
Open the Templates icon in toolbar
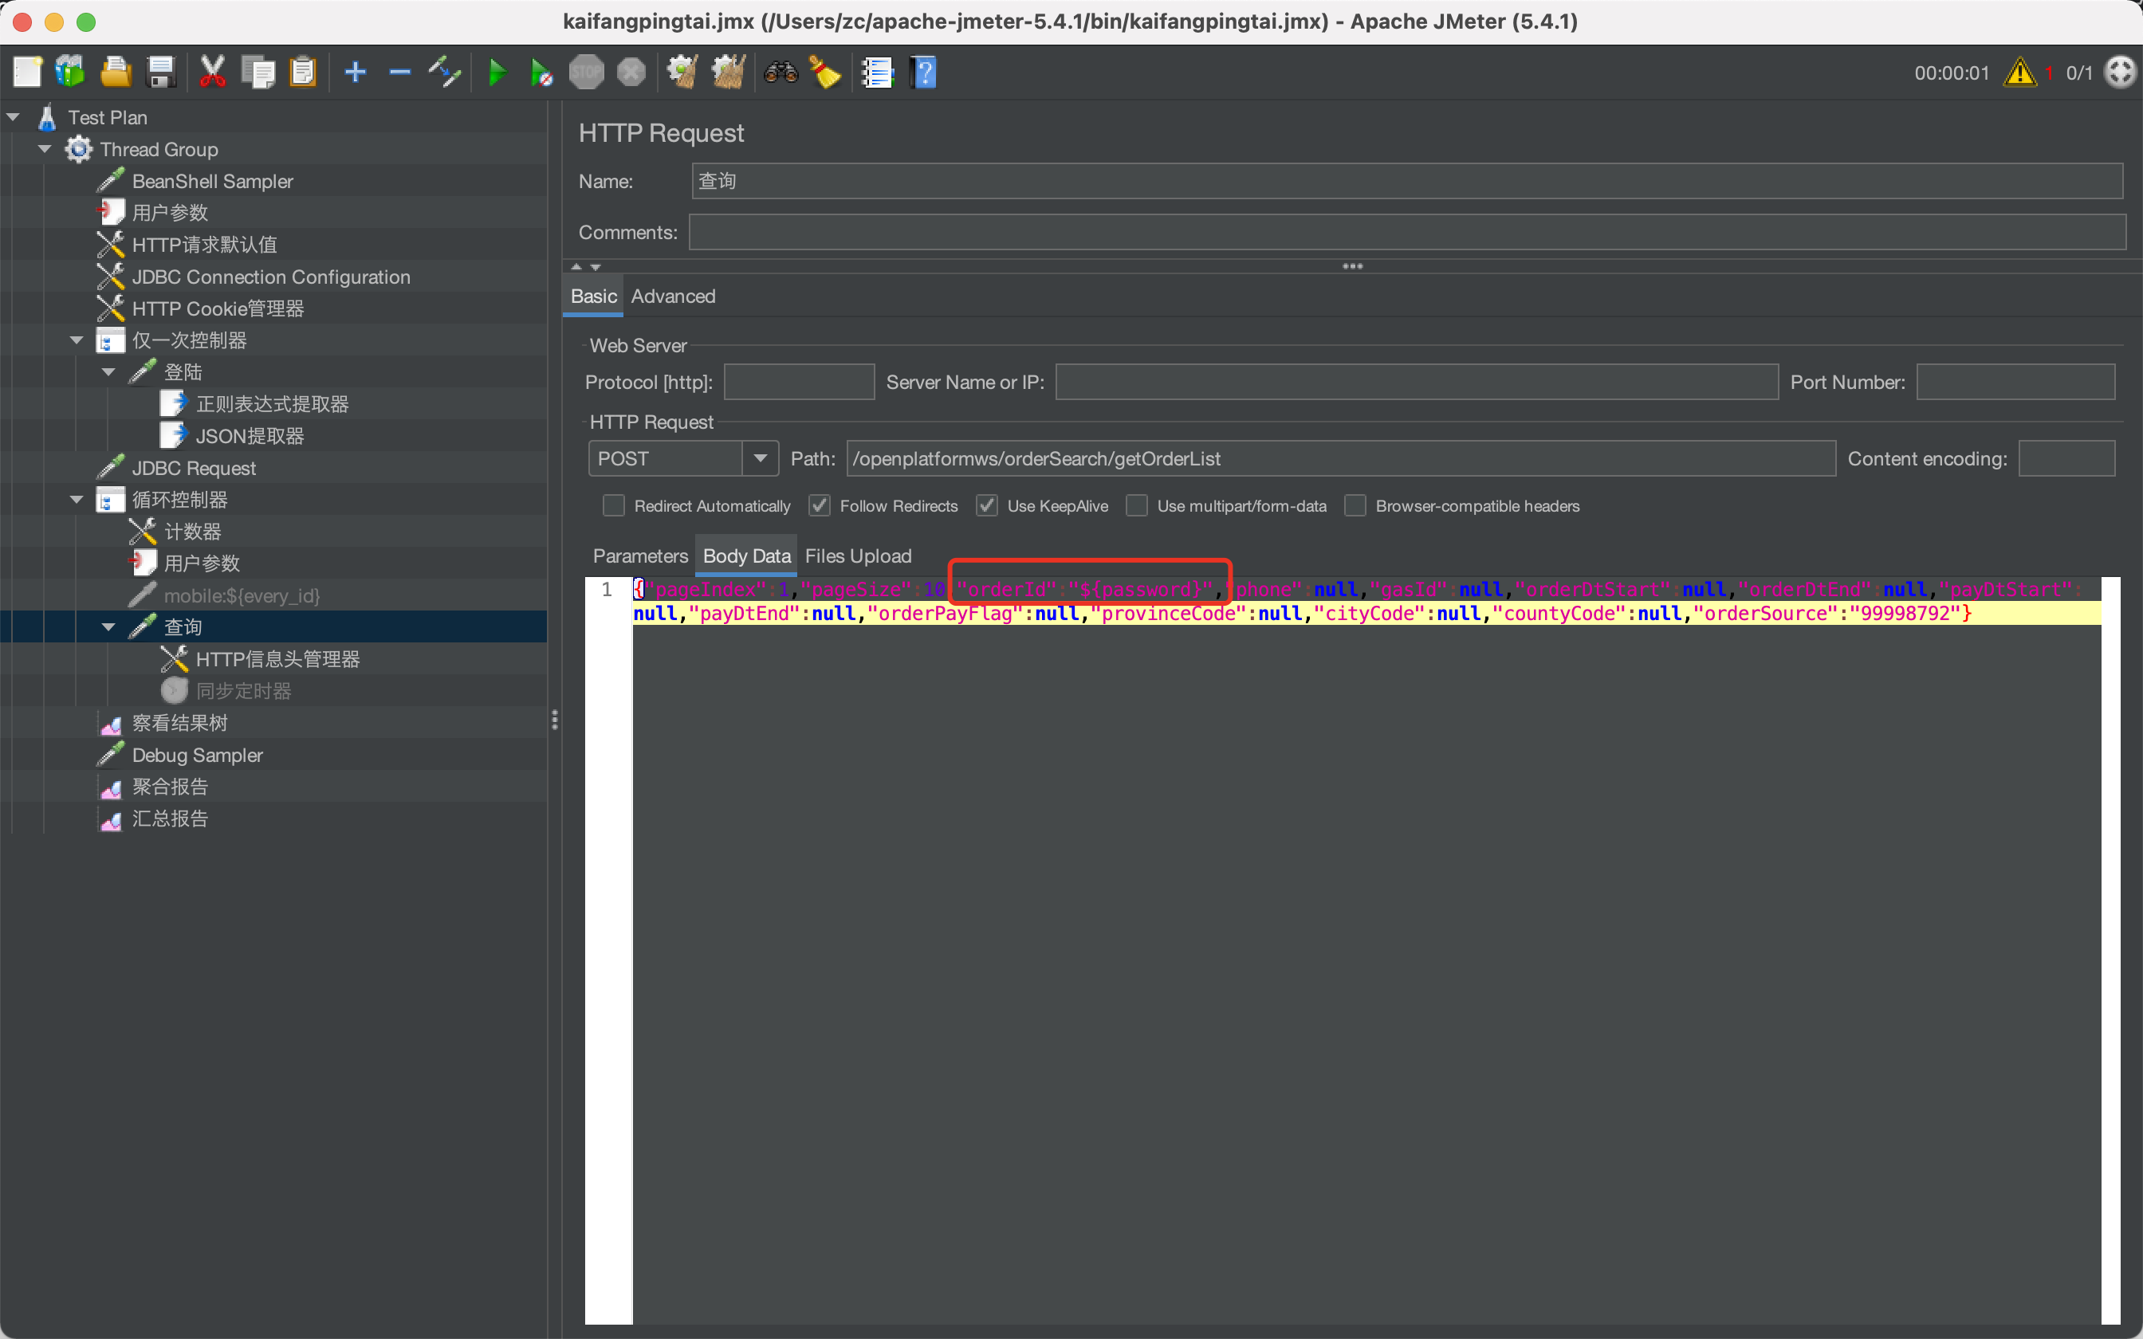pyautogui.click(x=70, y=72)
